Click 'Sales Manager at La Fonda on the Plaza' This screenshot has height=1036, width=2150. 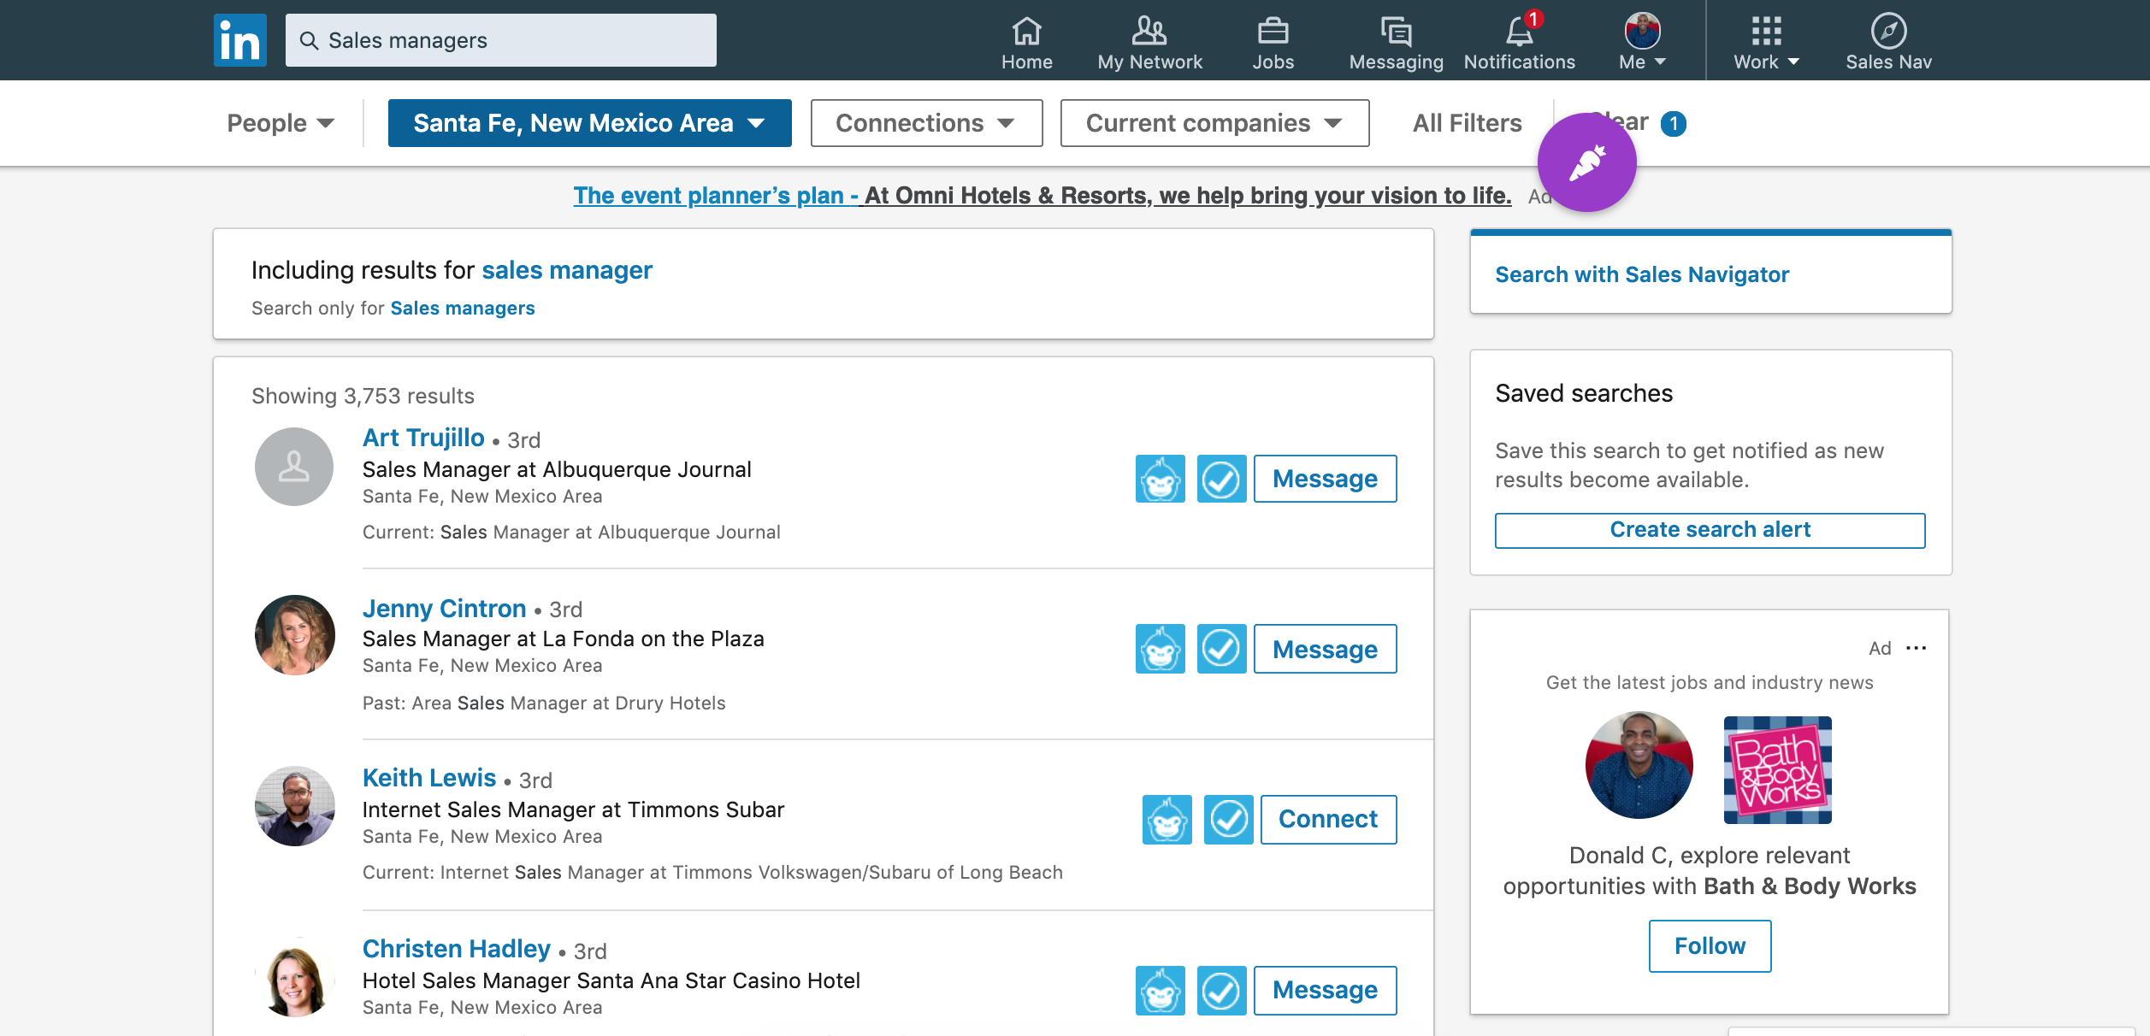563,639
